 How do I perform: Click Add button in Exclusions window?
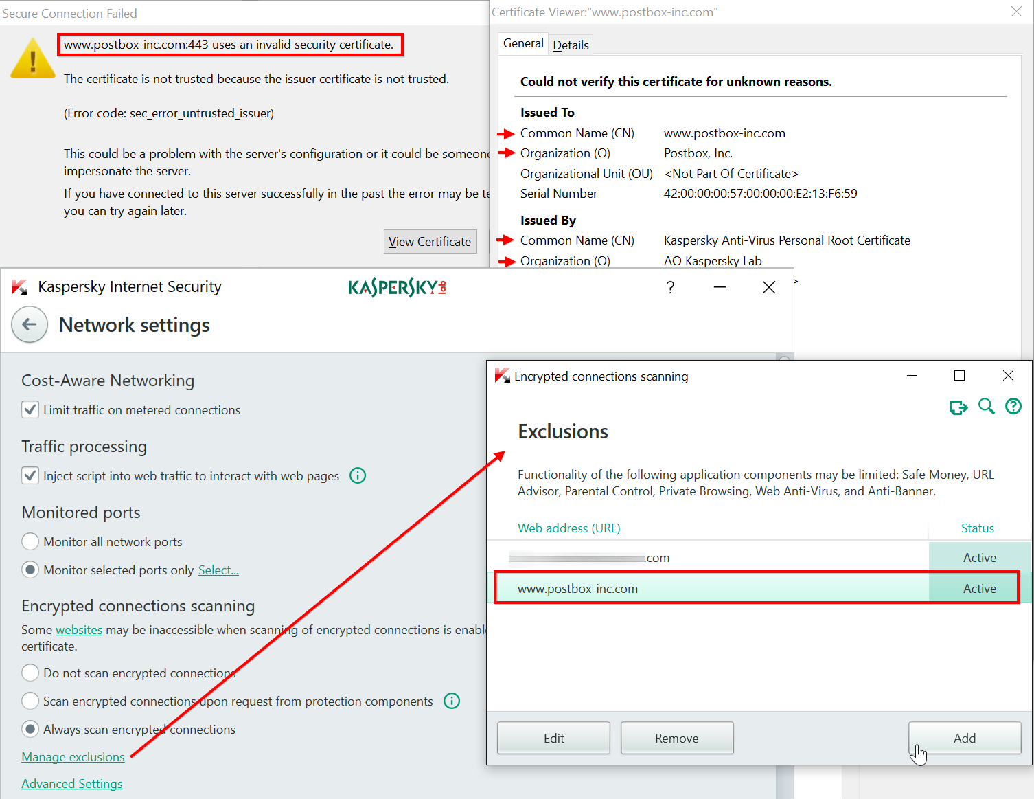point(965,738)
